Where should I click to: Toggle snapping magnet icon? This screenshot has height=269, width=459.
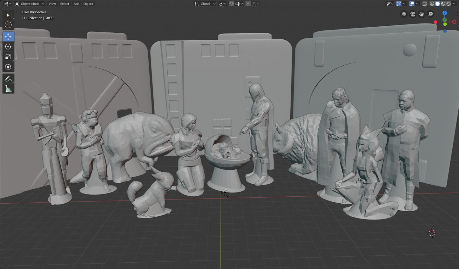232,4
